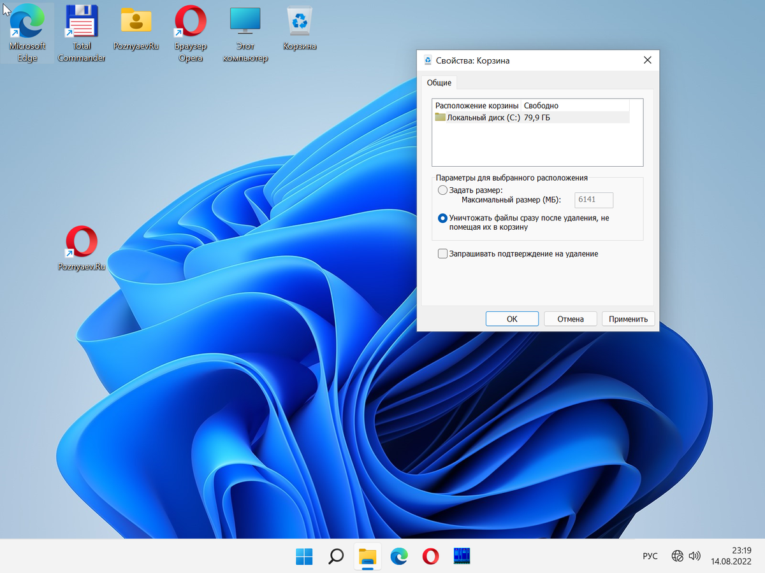Screen dimensions: 765x573
Task: Open taskbar Search
Action: click(x=336, y=556)
